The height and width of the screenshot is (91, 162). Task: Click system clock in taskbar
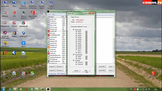coord(155,89)
